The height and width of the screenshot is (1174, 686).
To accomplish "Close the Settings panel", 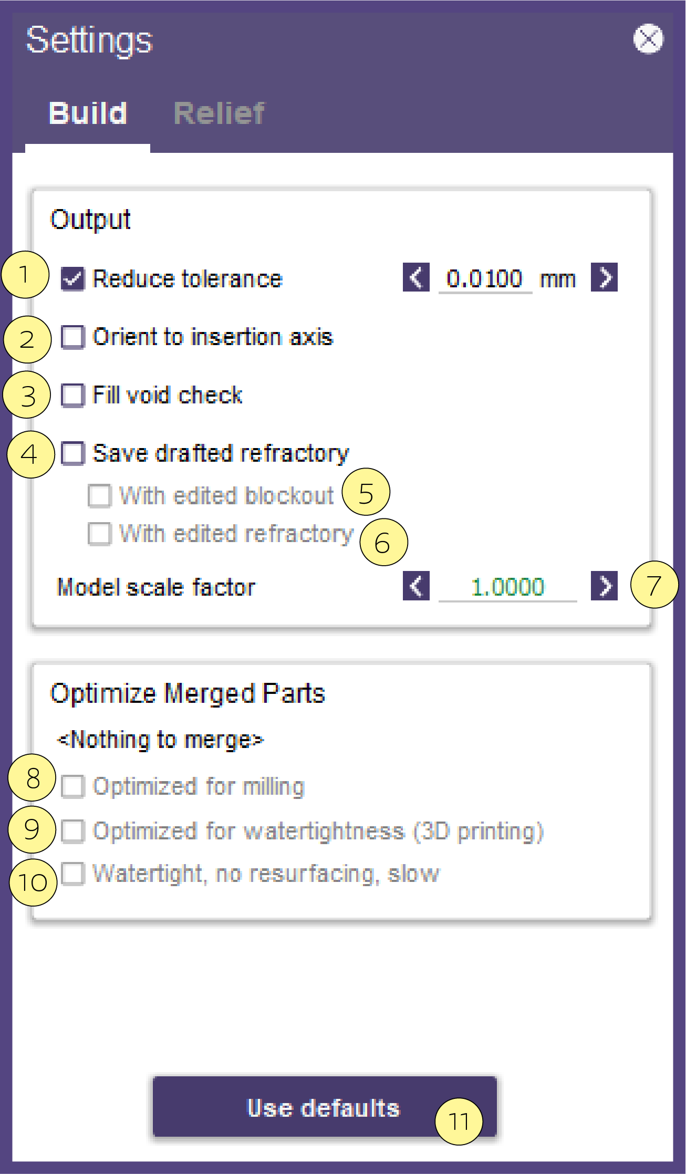I will click(x=648, y=39).
